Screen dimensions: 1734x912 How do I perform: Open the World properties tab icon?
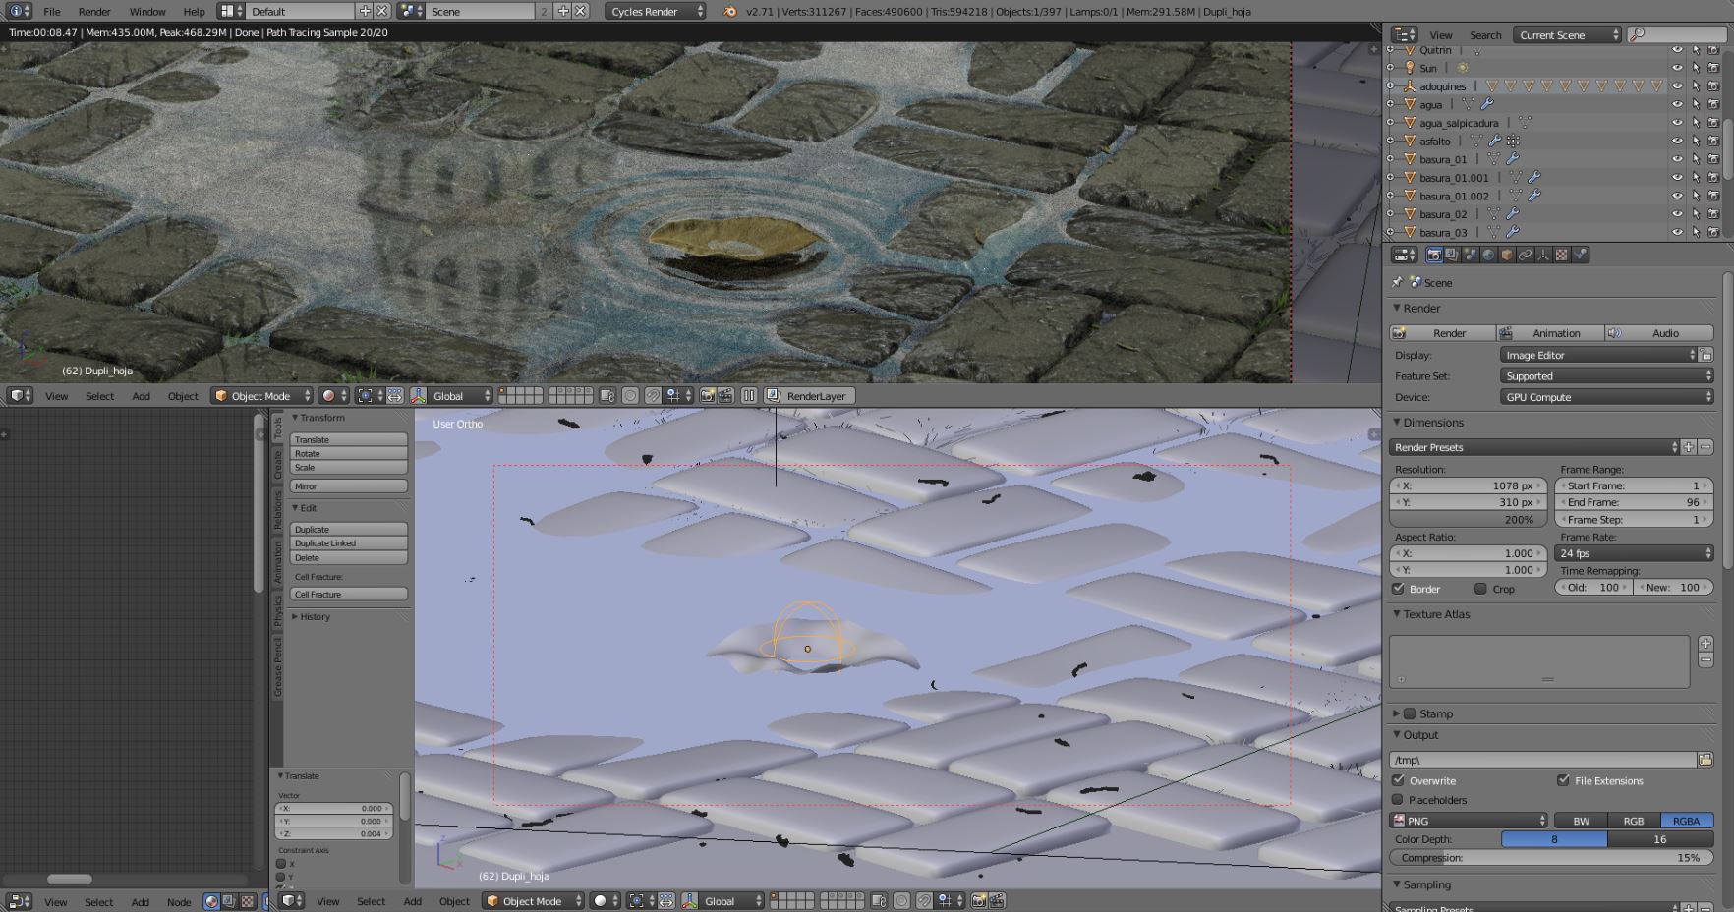[x=1488, y=255]
